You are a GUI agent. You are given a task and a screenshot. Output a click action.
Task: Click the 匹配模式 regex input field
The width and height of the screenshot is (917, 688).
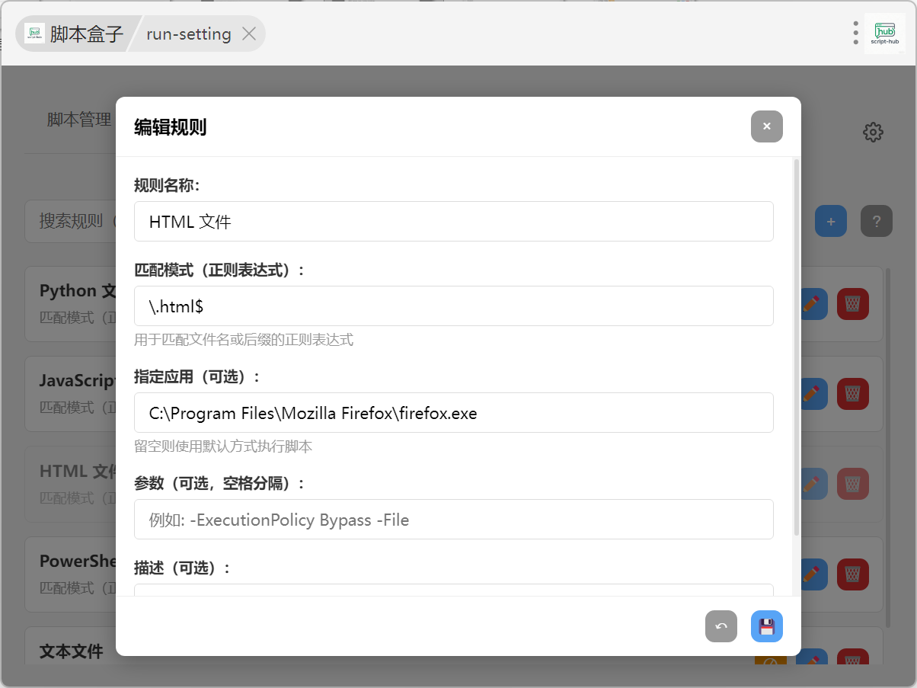tap(453, 306)
